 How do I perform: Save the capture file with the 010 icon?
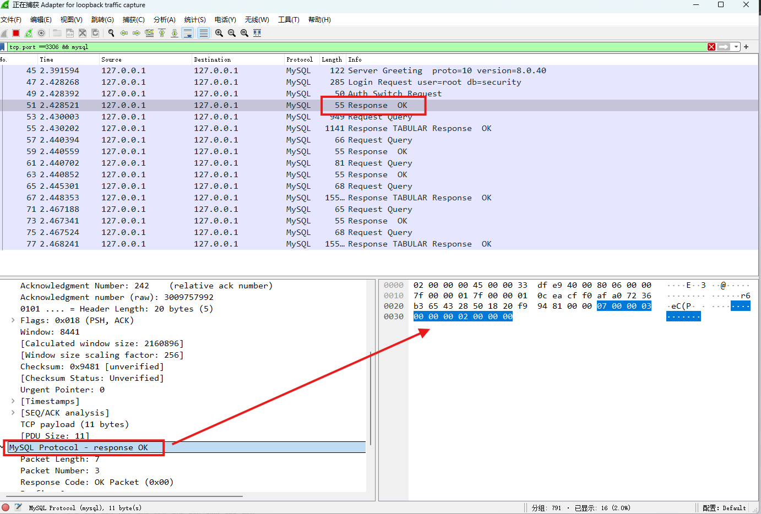tap(70, 33)
